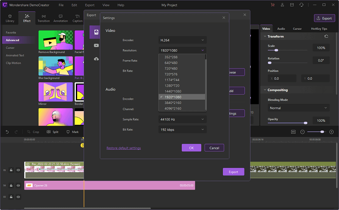Image resolution: width=339 pixels, height=210 pixels.
Task: Open the Export menu
Action: pyautogui.click(x=90, y=5)
